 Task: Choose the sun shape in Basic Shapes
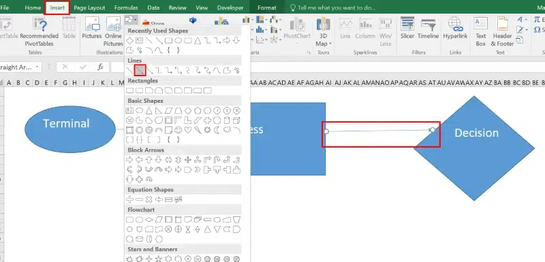[x=207, y=130]
